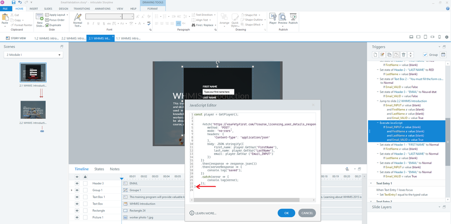Viewport: 451px width, 224px height.
Task: Click the Player icon in Publish group
Action: (273, 19)
